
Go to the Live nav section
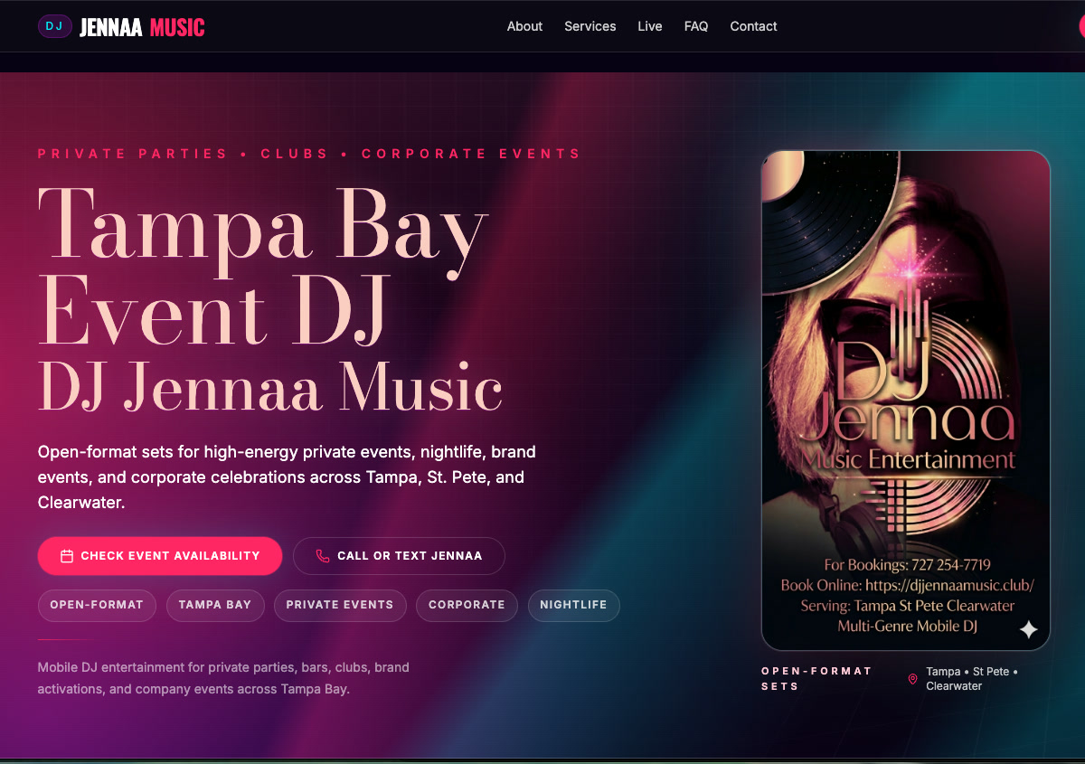click(x=650, y=26)
